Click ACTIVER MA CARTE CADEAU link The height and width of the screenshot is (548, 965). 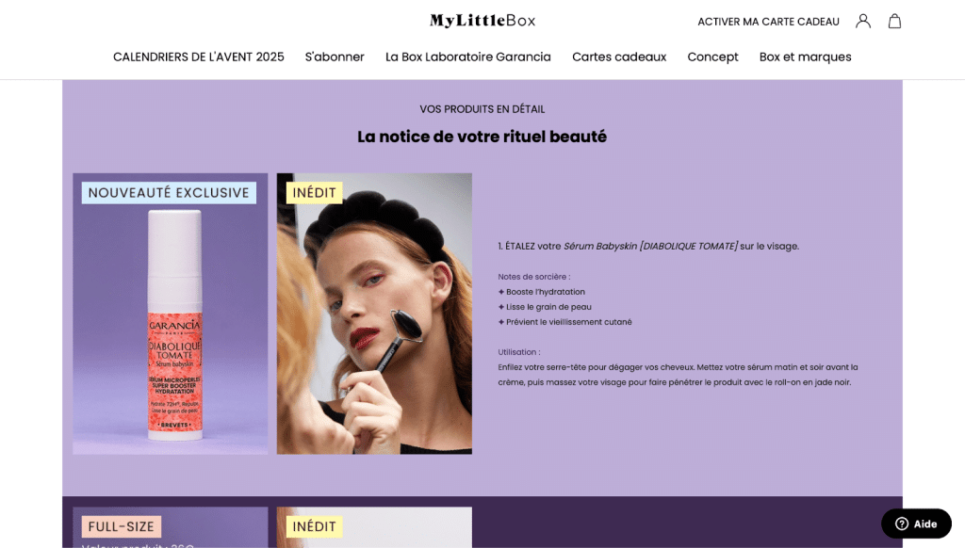click(768, 22)
